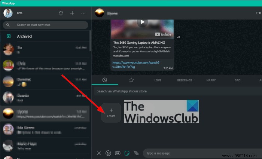Click the chat list scrollbar
This screenshot has height=159, width=262.
[91, 41]
